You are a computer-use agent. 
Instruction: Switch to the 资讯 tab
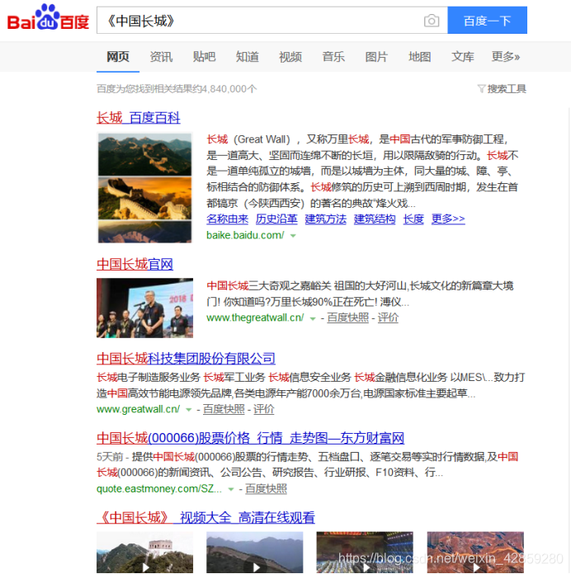[x=161, y=57]
